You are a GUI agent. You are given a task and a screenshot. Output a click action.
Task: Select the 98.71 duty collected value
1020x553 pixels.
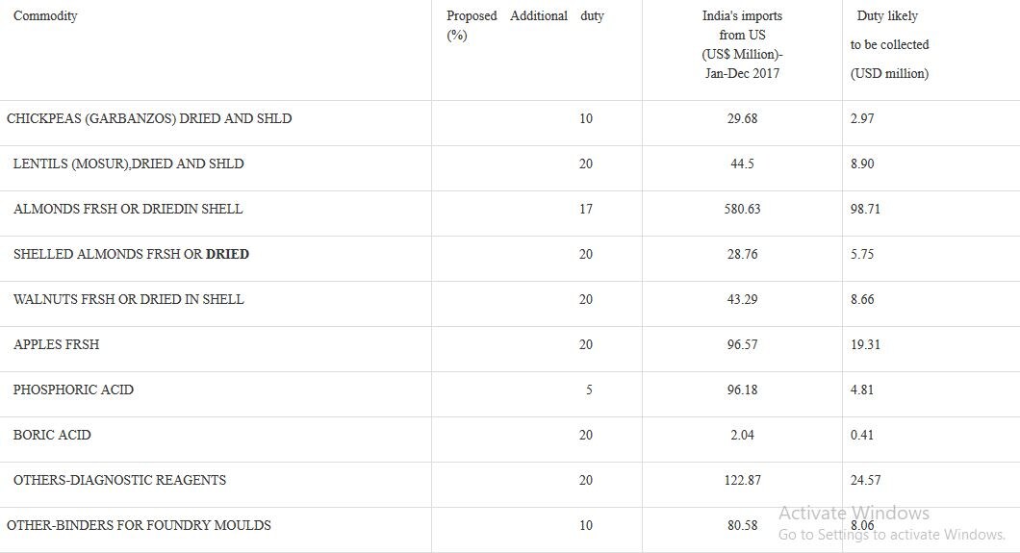tap(865, 209)
